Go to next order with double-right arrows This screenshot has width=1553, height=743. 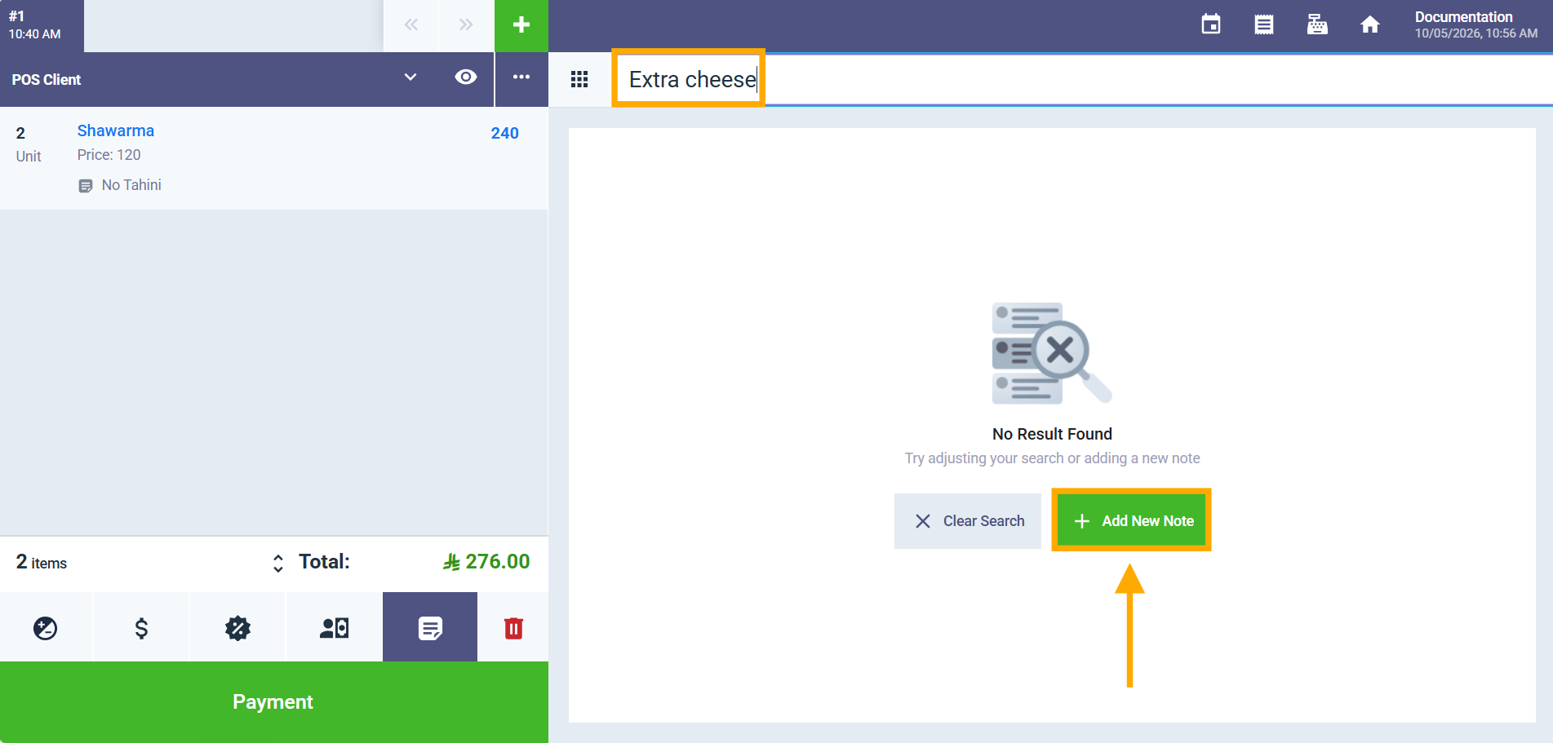[466, 25]
